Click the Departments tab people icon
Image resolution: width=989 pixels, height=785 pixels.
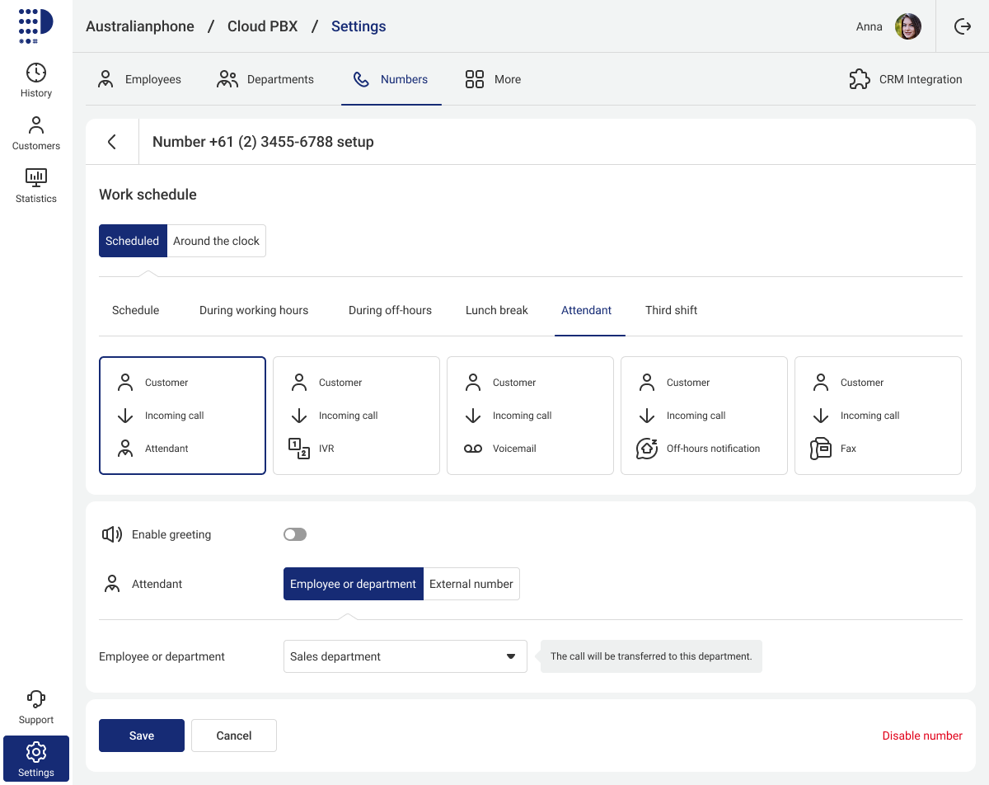227,79
